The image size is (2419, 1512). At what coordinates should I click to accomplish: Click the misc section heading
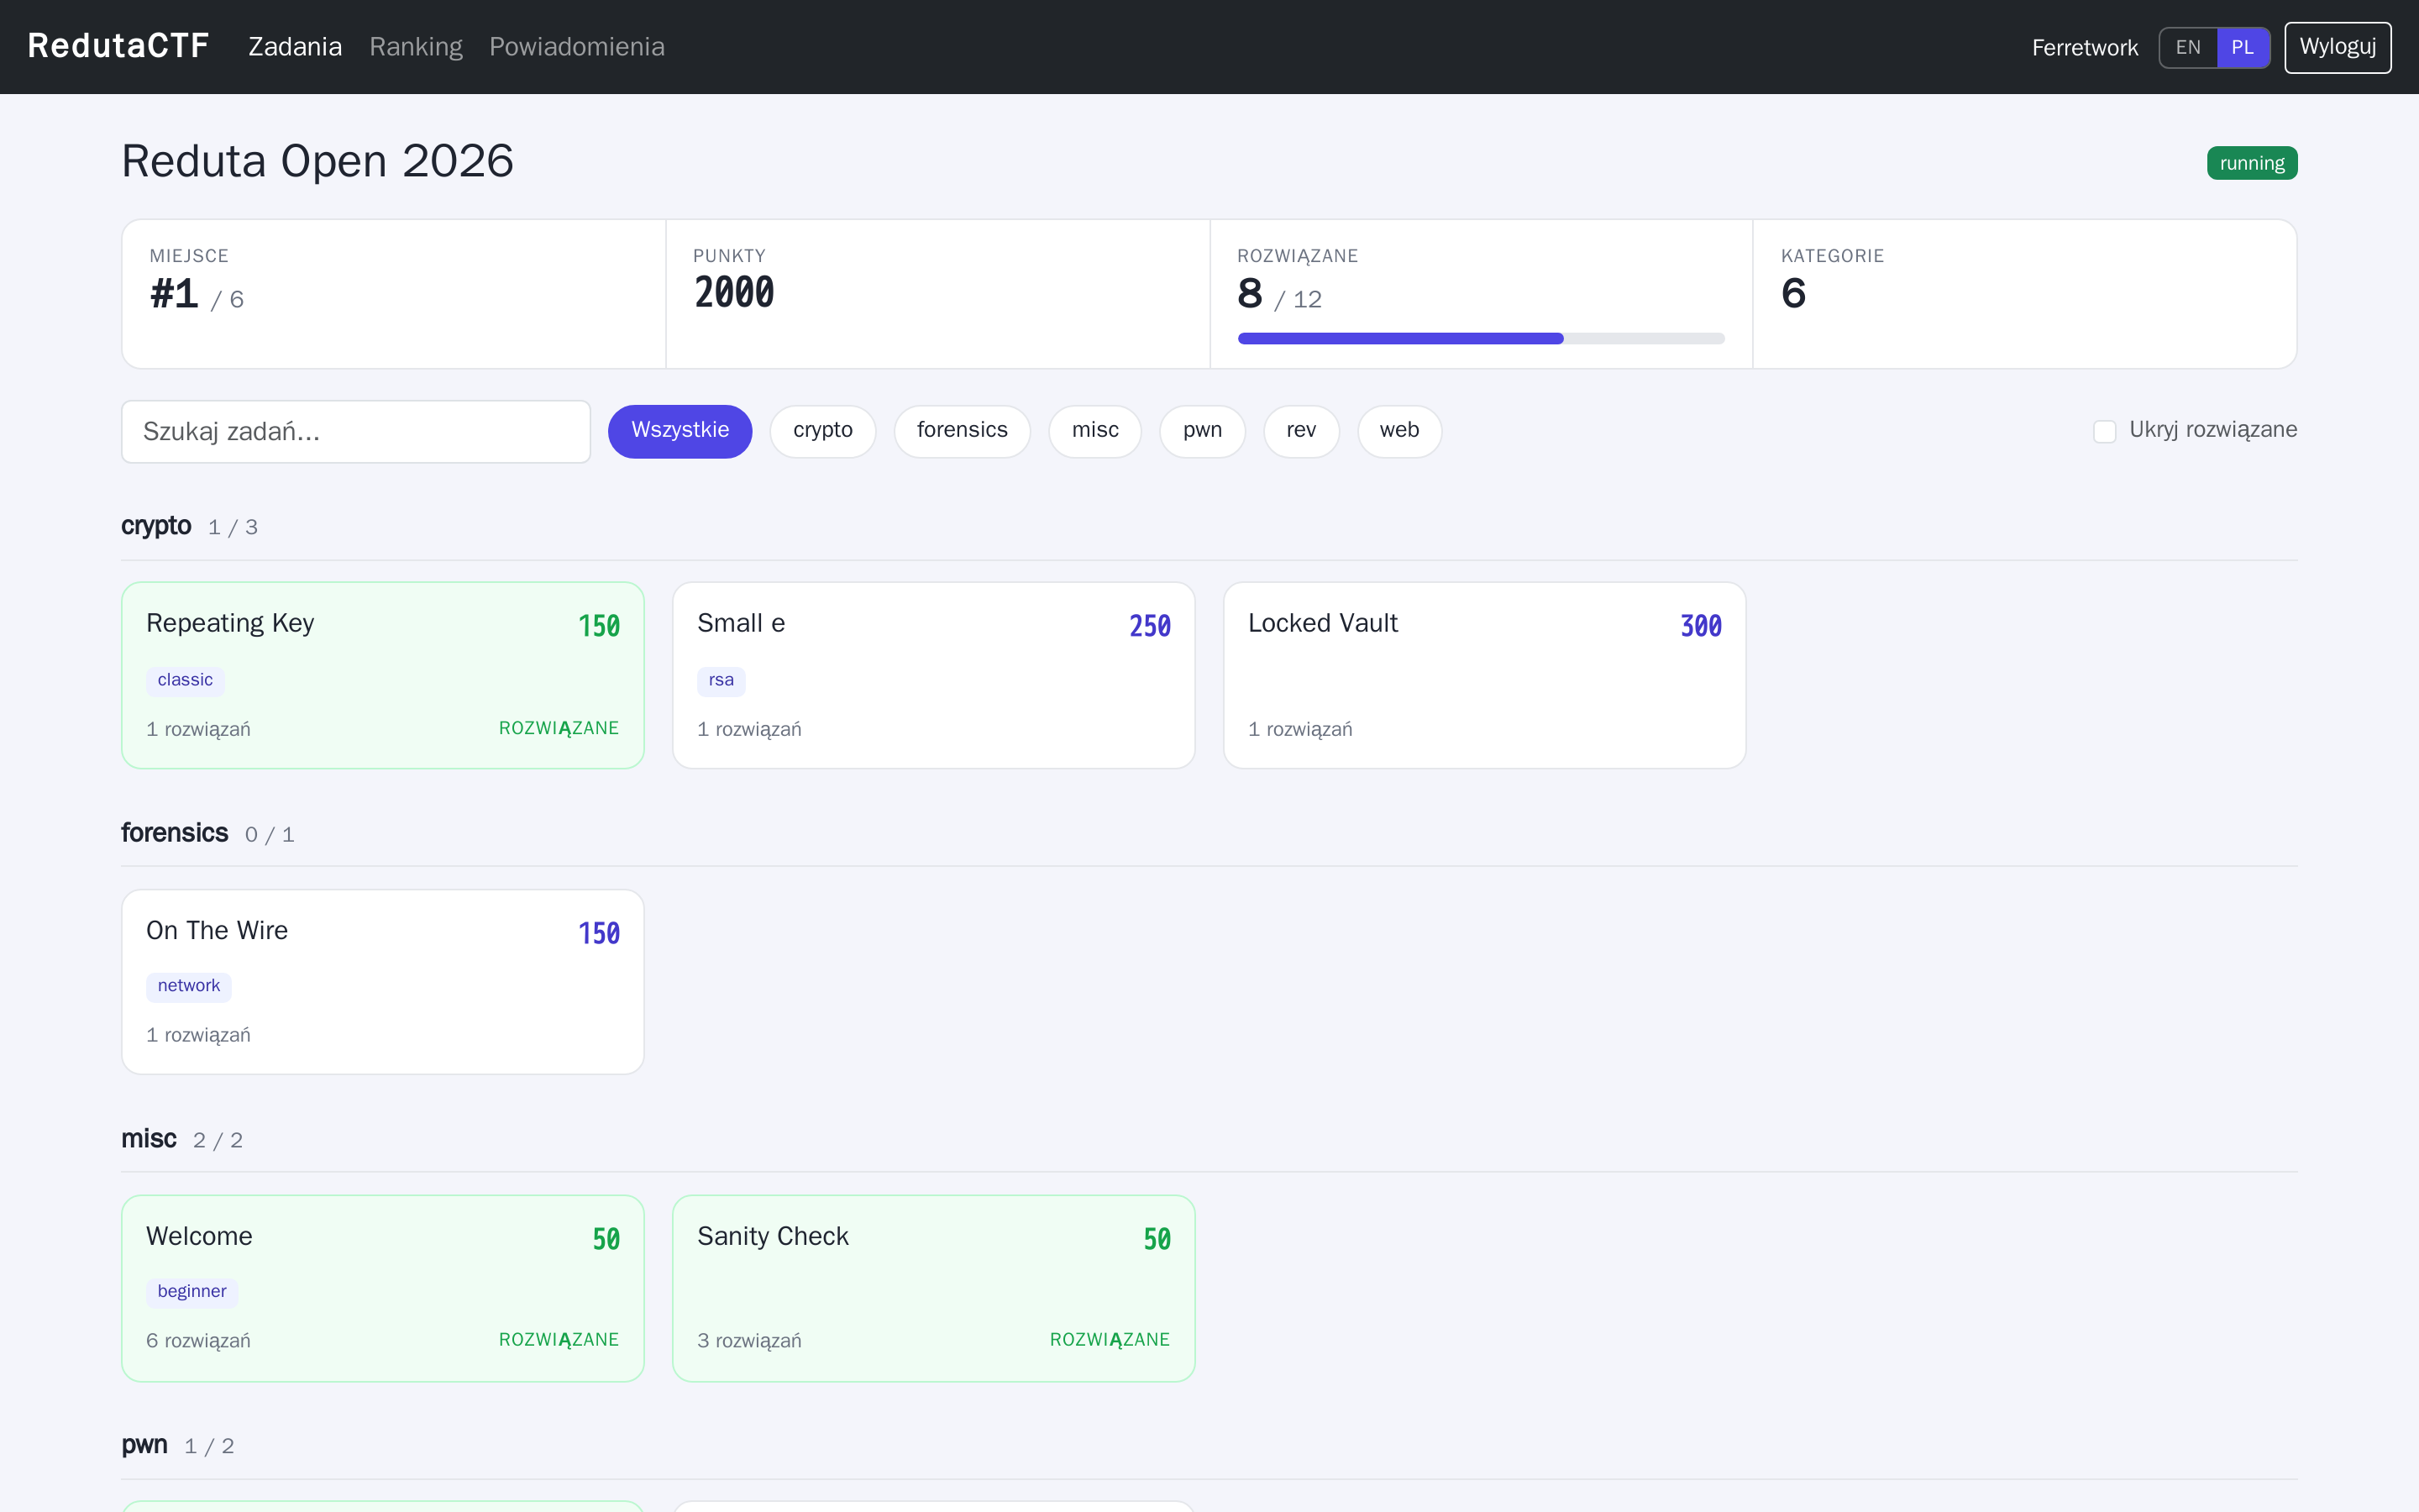pyautogui.click(x=149, y=1139)
